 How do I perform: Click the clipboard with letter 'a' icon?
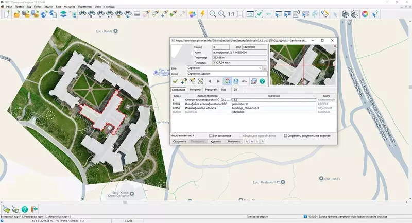(297, 14)
